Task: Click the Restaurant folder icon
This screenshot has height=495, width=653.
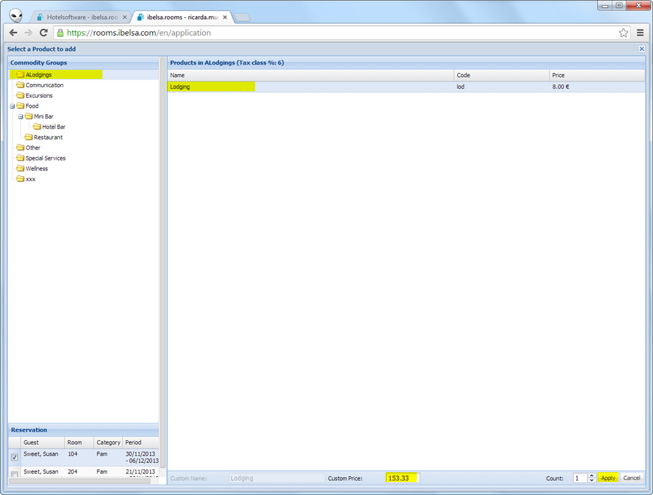Action: coord(29,138)
